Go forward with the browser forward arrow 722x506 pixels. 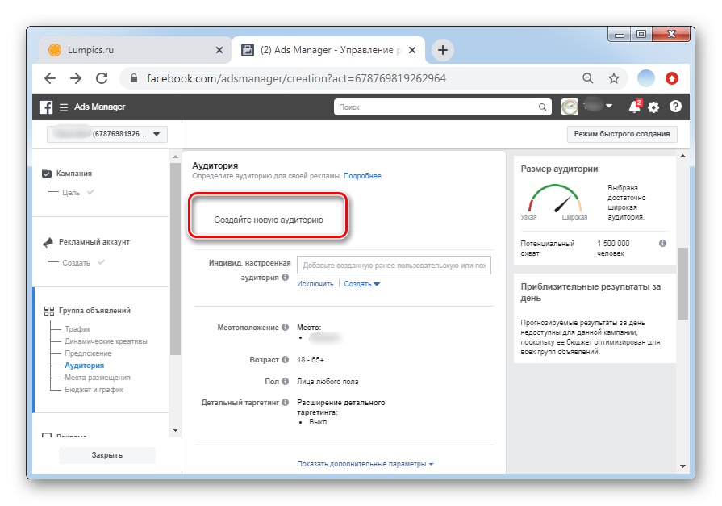76,78
